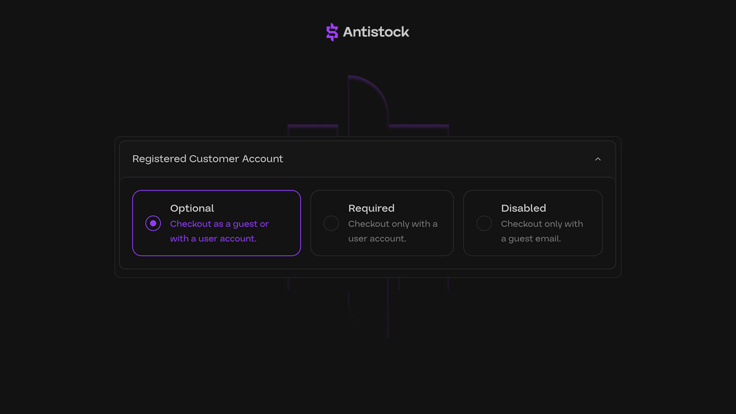Click the Required option title

tap(371, 208)
